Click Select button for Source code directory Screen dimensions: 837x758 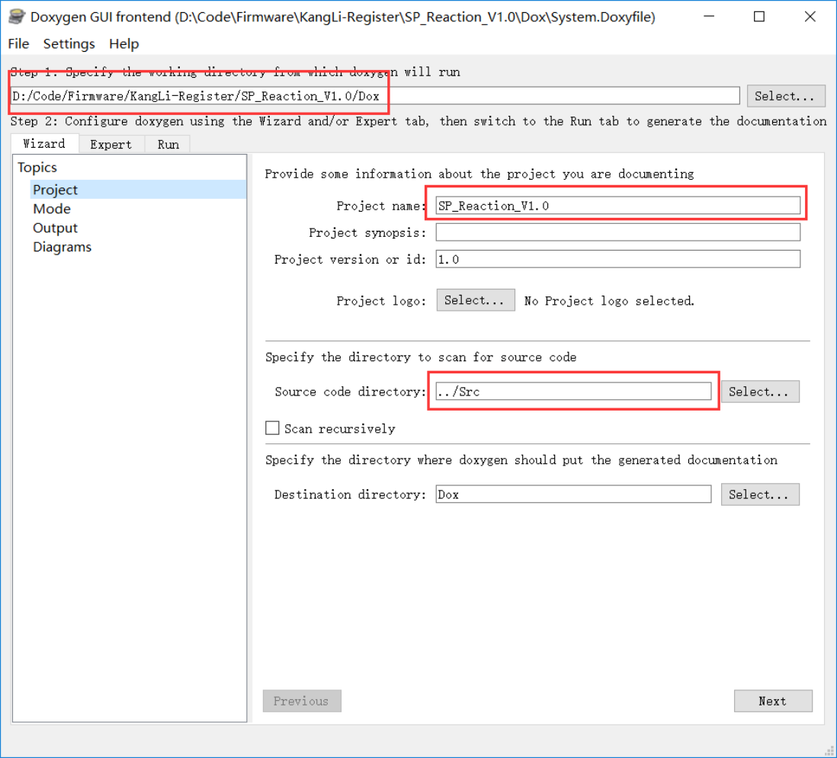point(760,392)
